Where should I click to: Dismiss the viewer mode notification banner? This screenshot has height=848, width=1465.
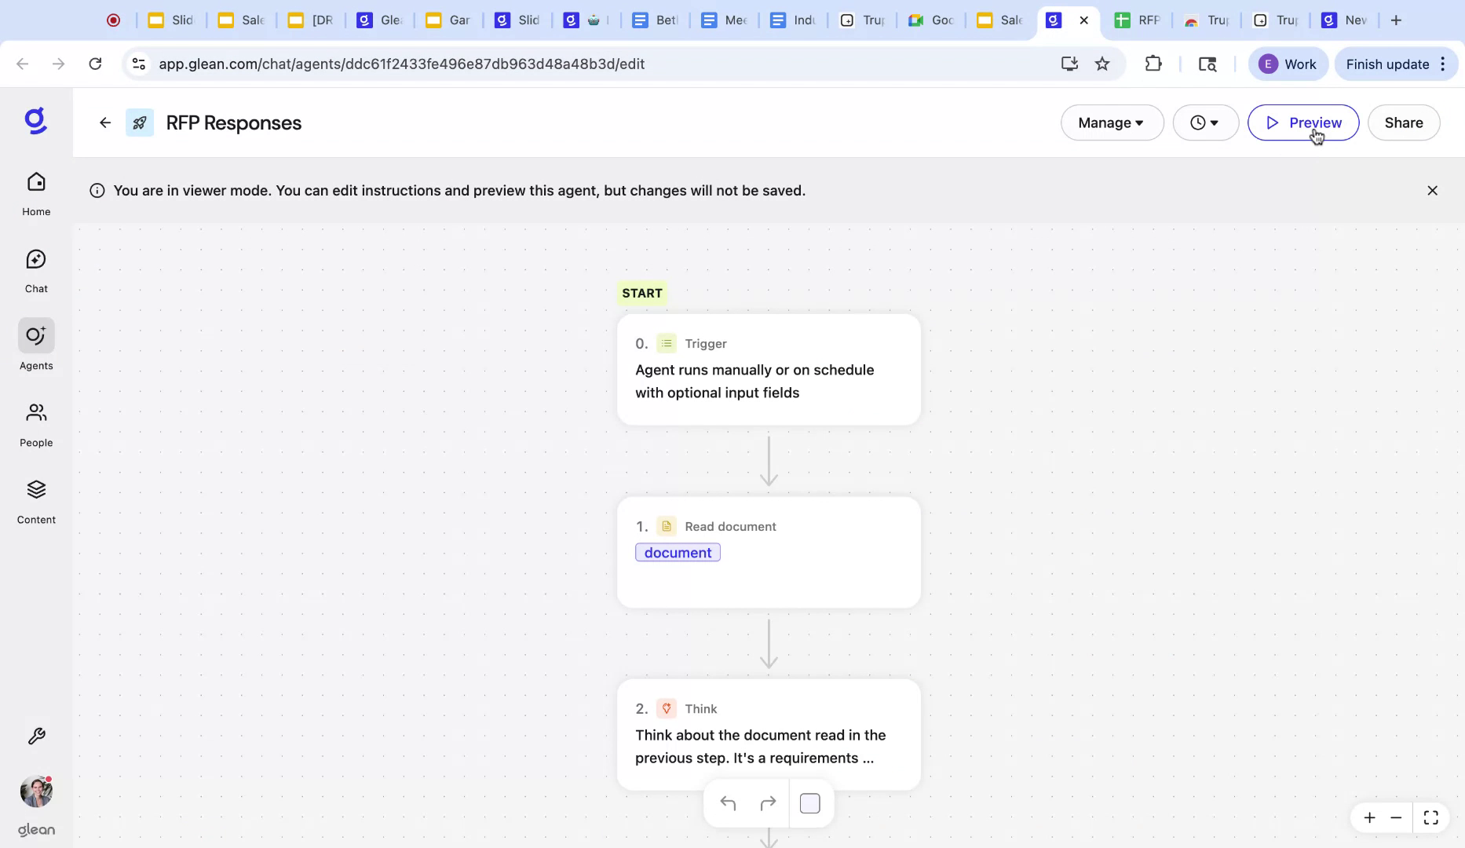[x=1432, y=190]
